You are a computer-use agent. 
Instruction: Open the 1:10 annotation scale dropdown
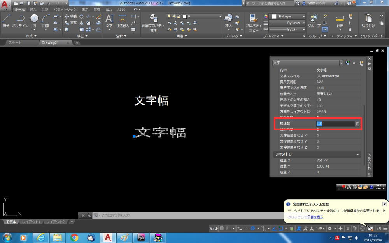(320, 228)
